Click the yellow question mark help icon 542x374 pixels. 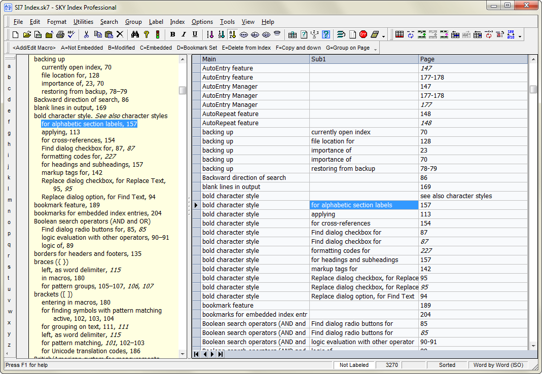(x=146, y=34)
